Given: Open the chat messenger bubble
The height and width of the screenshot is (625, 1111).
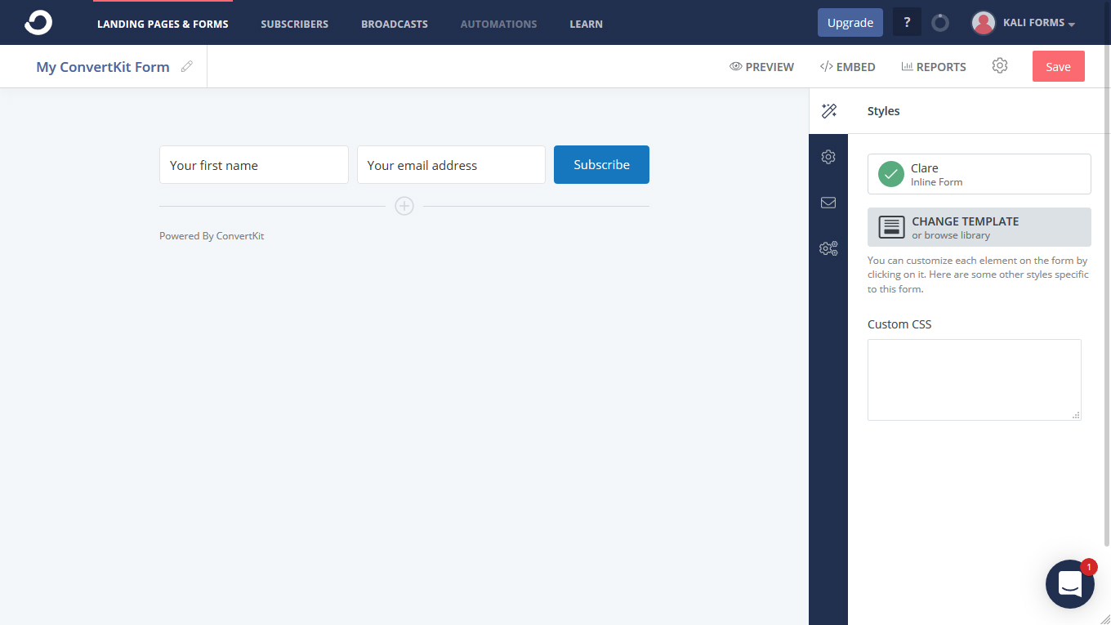Looking at the screenshot, I should (x=1070, y=584).
